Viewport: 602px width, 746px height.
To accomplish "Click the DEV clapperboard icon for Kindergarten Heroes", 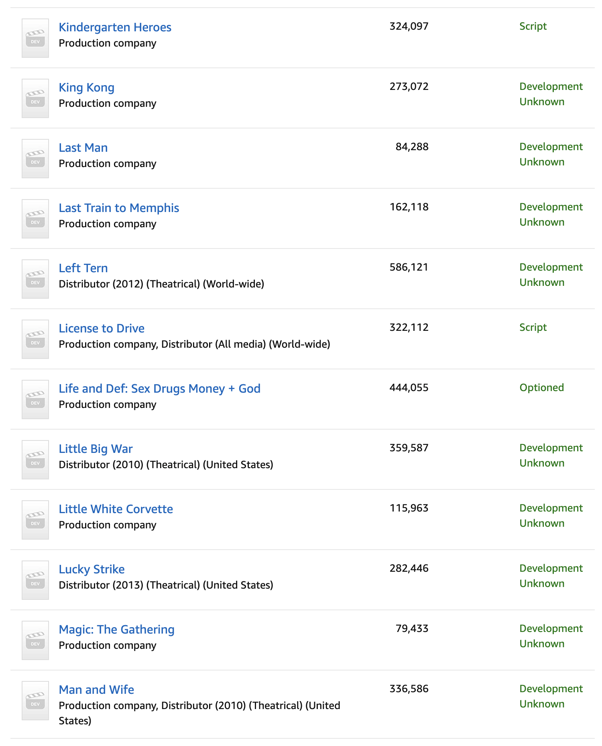I will click(35, 37).
